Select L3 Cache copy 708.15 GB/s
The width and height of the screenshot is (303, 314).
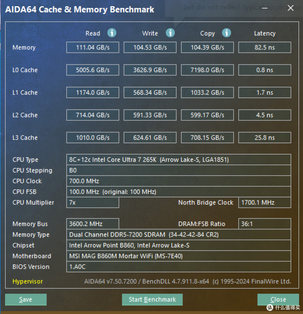[x=207, y=138]
